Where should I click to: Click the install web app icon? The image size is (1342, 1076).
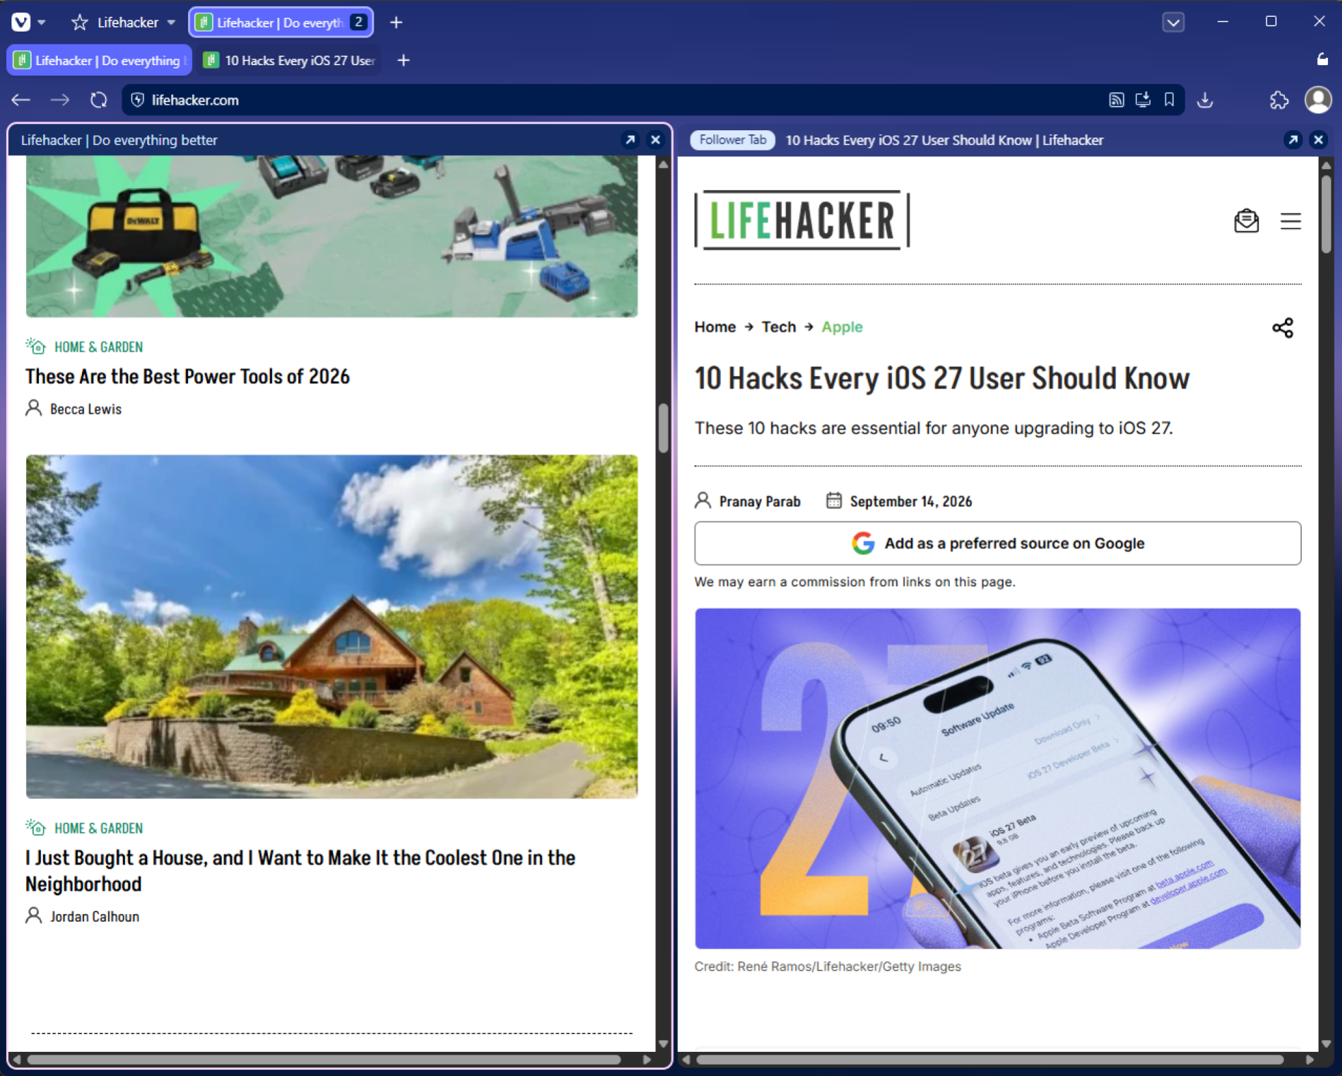(1143, 100)
